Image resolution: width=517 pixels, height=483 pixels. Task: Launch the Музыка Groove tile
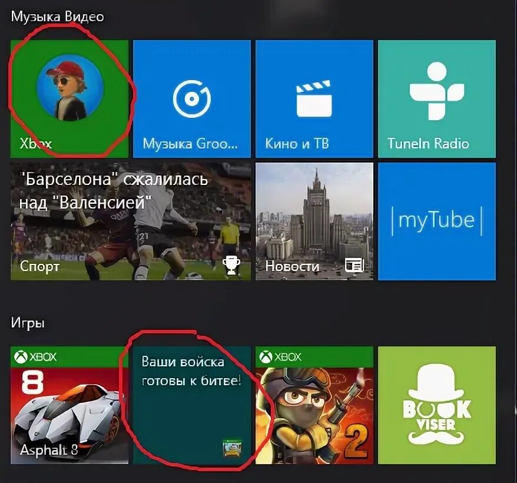pos(192,98)
